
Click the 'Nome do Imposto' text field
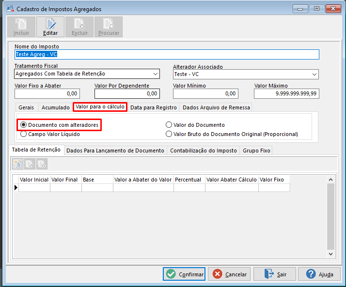coord(167,54)
